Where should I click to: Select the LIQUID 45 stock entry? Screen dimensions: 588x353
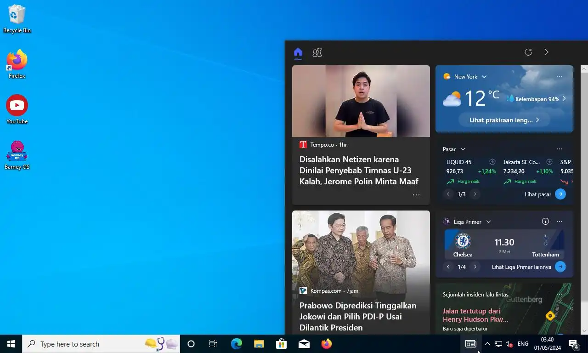point(471,171)
